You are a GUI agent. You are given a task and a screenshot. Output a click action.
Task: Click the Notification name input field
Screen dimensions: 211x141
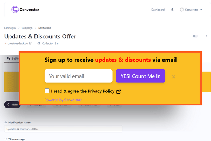point(63,129)
